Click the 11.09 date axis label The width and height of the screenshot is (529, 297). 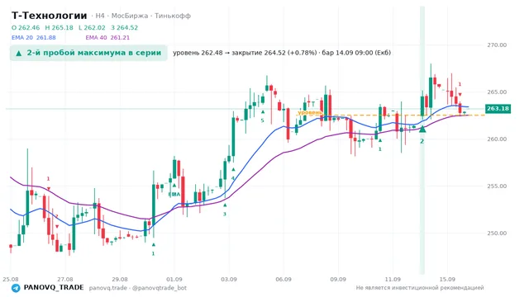pyautogui.click(x=393, y=280)
